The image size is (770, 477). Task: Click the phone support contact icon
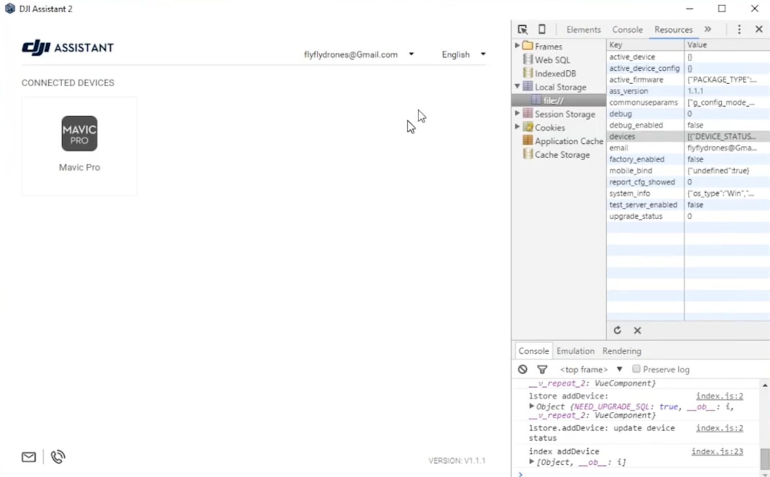(x=58, y=456)
